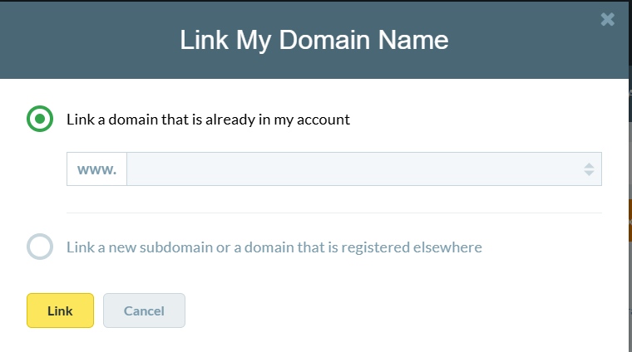Click the upward arrow of the domain selector

point(589,165)
